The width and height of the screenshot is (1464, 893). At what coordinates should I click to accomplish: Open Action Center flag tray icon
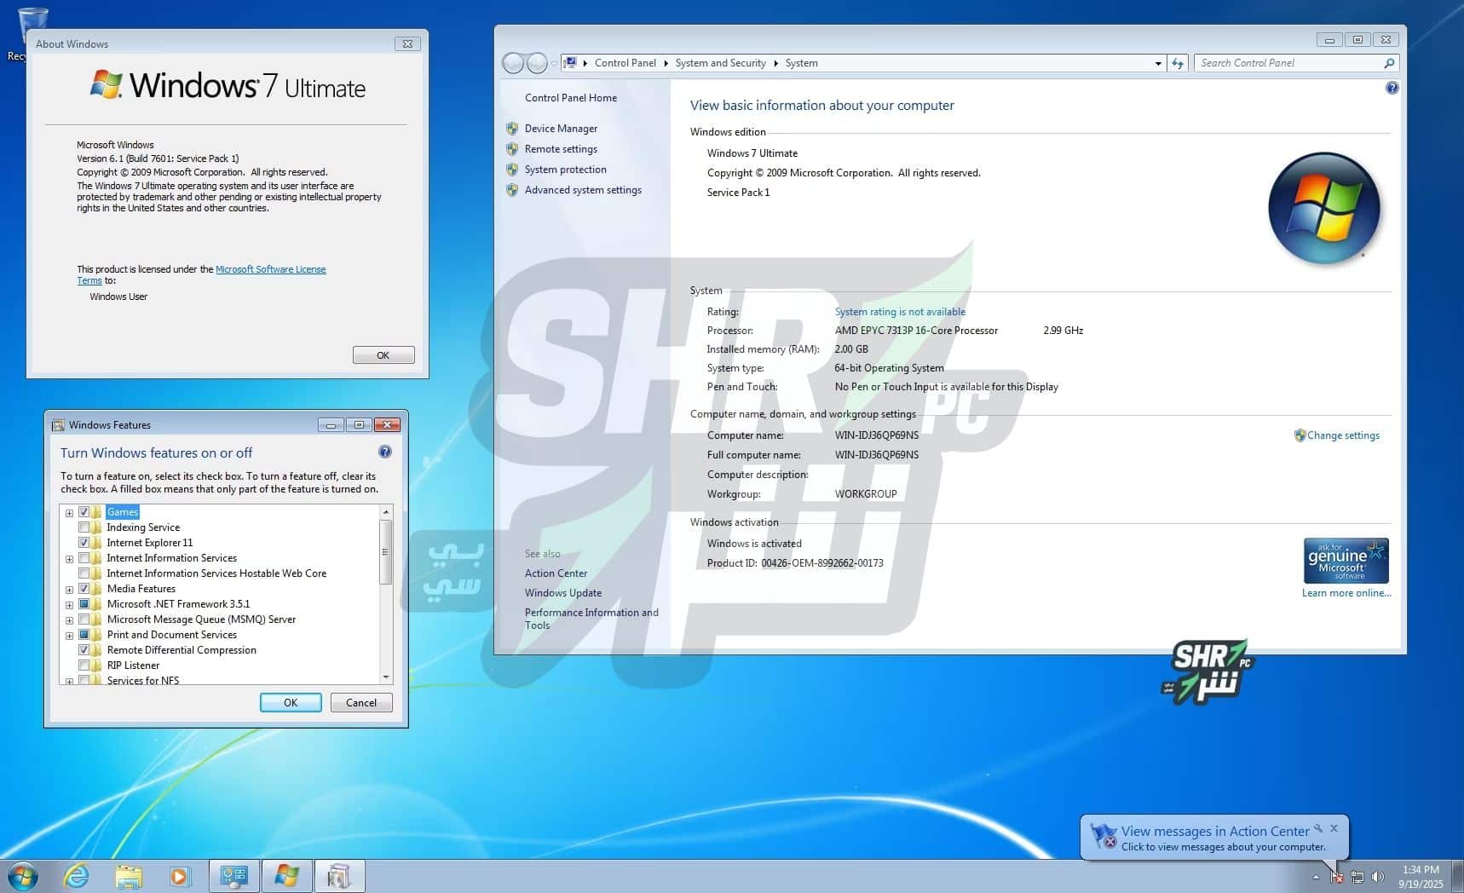[x=1337, y=877]
